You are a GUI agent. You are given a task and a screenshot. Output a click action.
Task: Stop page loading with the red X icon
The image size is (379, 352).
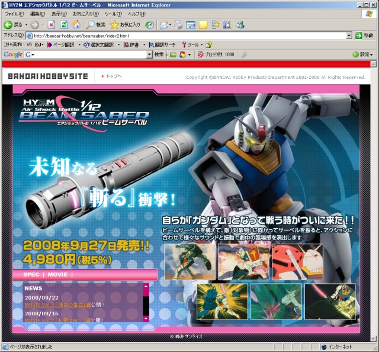(x=52, y=25)
